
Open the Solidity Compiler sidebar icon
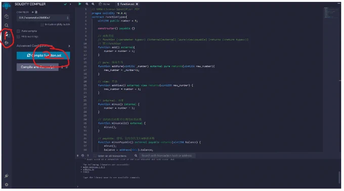point(7,34)
